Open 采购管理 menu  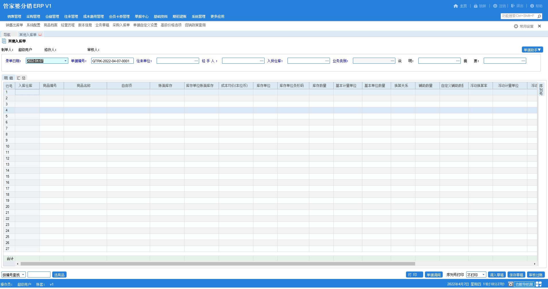click(x=33, y=17)
